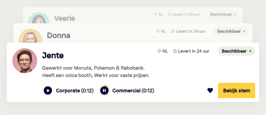
Task: Click the Corporate (0:12) demo label
Action: pos(75,91)
